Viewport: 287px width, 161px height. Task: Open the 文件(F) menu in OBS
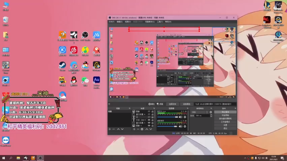112,22
